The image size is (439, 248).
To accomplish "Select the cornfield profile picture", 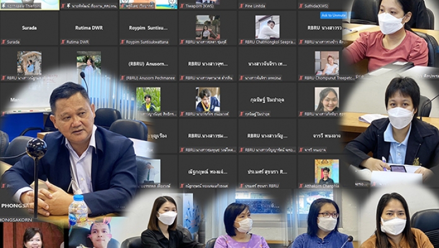I will pos(148,99).
